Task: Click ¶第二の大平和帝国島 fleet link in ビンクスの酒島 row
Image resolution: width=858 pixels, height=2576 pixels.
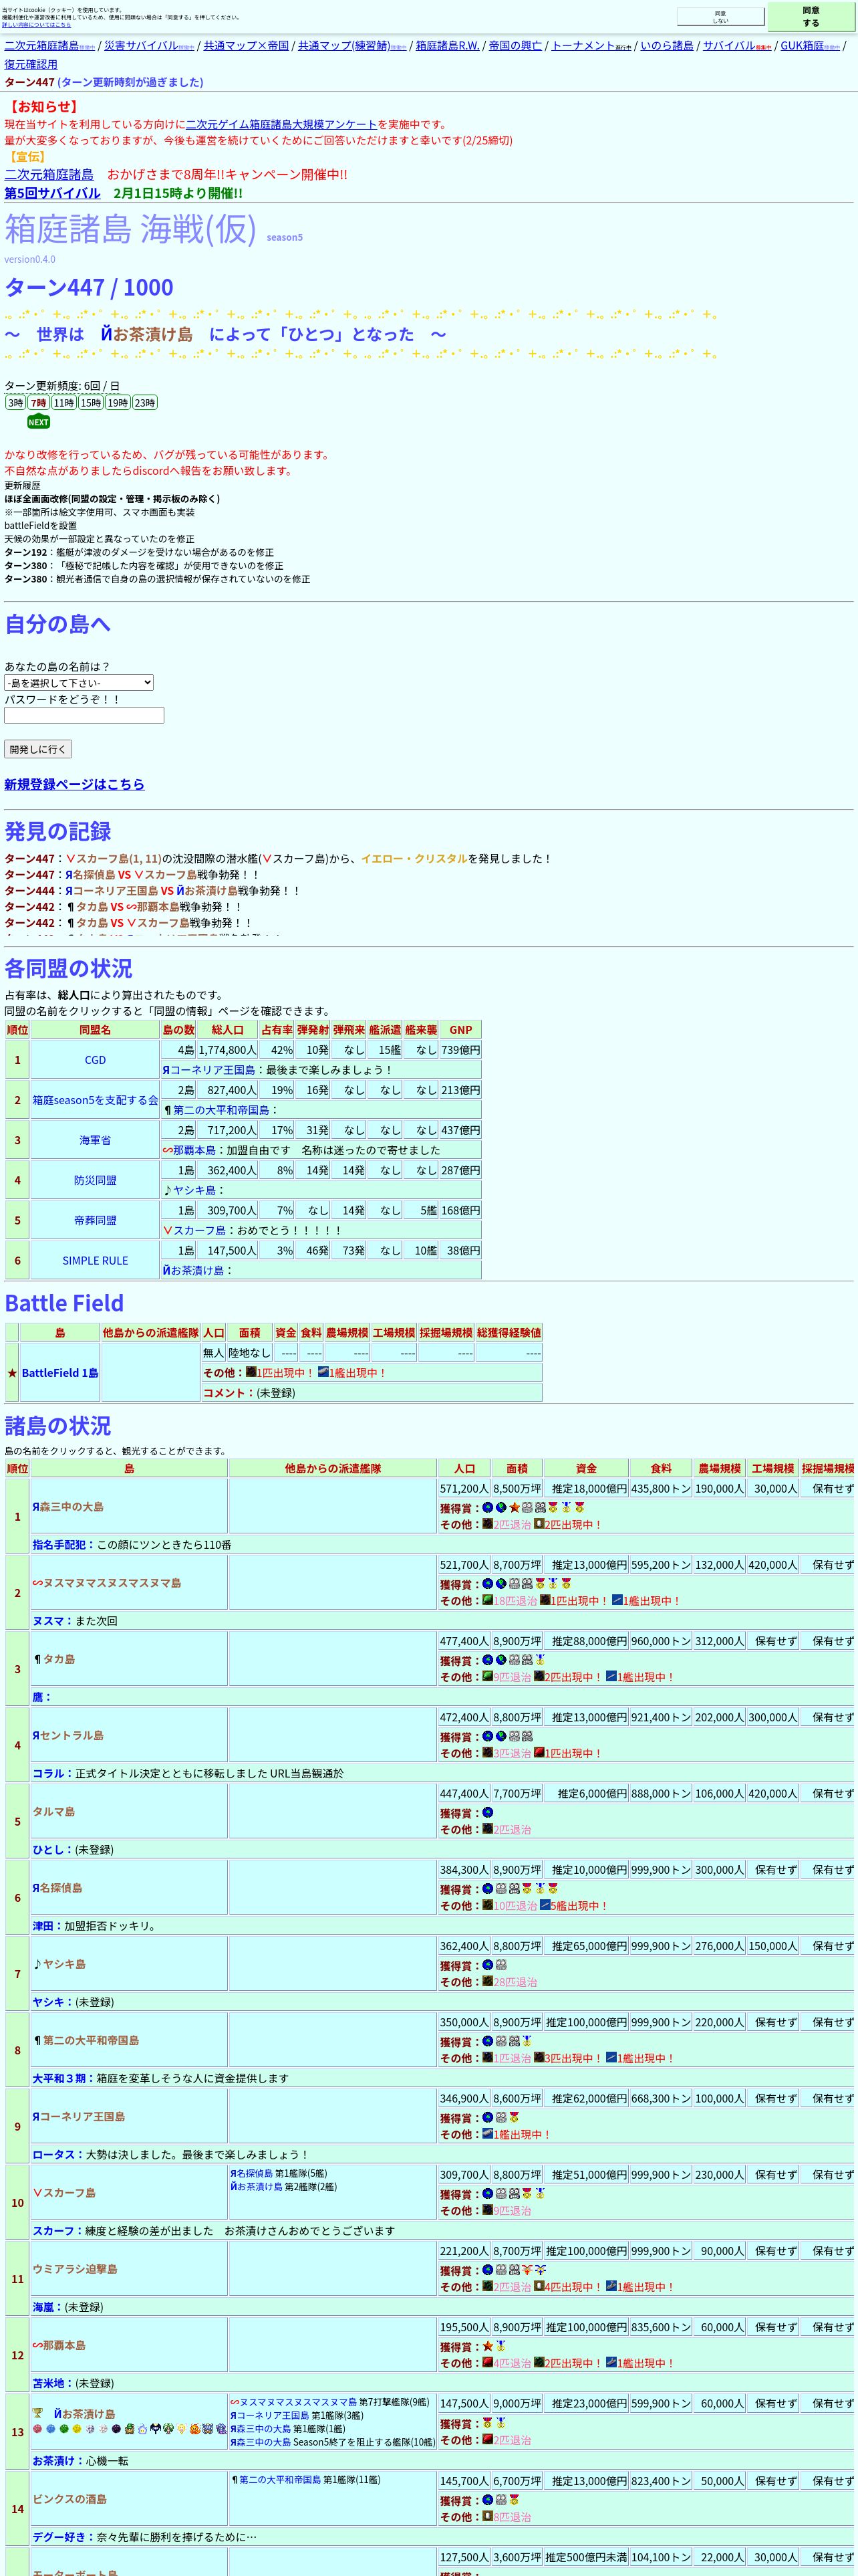Action: (276, 2479)
